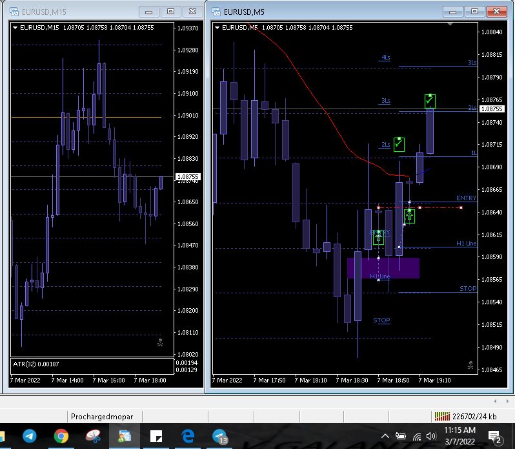
Task: Click the 1.08755 current price tag in M15
Action: coord(188,177)
